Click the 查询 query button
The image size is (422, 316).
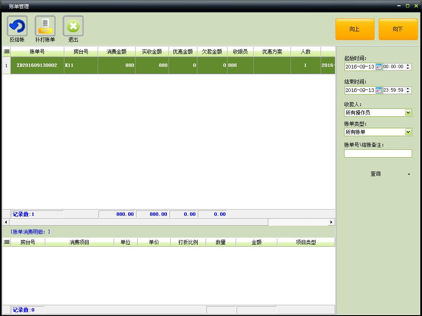coord(375,174)
